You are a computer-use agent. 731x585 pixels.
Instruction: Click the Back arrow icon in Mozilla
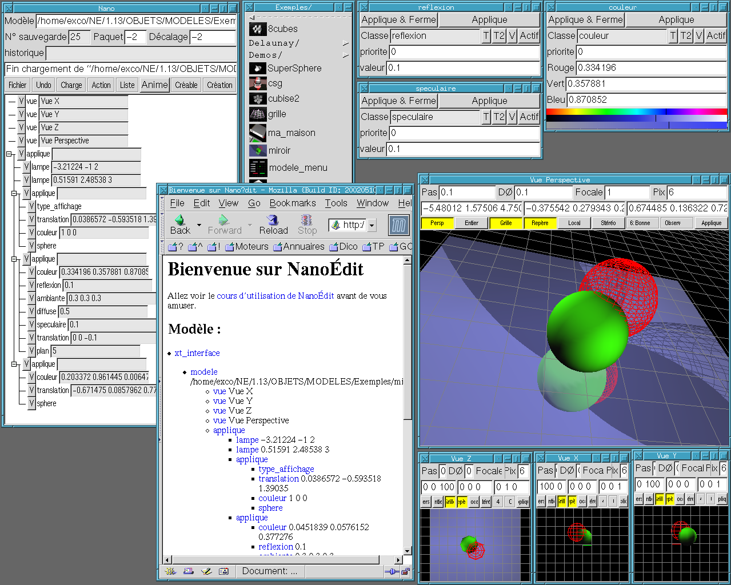179,220
